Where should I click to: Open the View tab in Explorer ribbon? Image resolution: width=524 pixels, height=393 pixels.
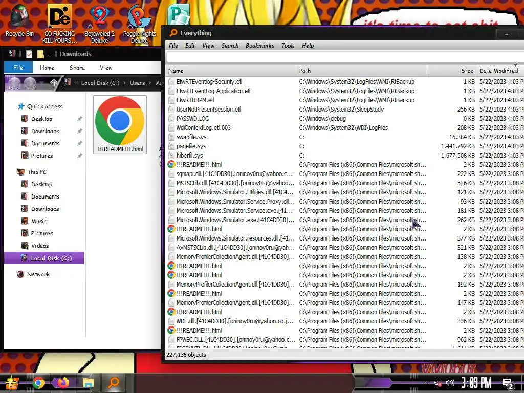coord(106,68)
